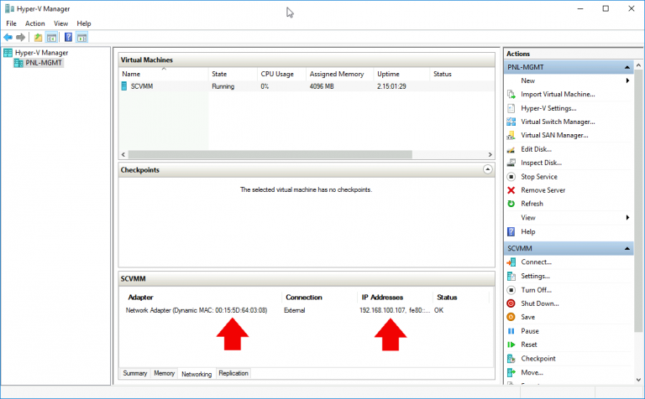Click the Forward arrow toolbar icon
Screen dimensions: 645x399
(x=20, y=38)
